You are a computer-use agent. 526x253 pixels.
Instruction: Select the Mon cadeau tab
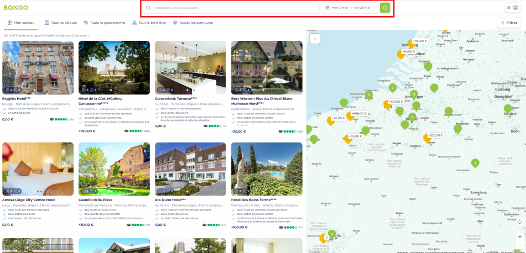pos(20,23)
